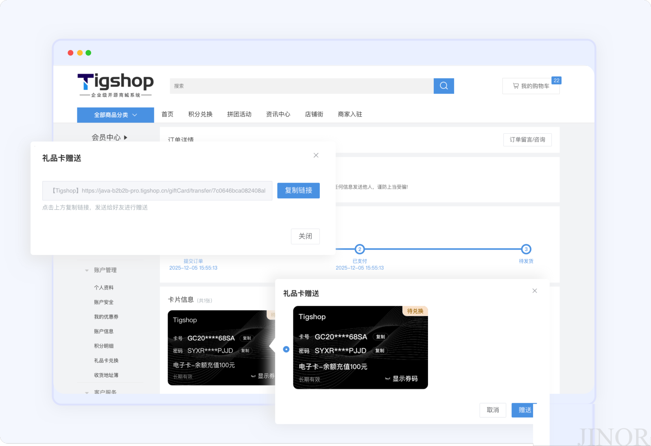Screen dimensions: 651x446
Task: Open 店铺街 nav item
Action: point(314,114)
